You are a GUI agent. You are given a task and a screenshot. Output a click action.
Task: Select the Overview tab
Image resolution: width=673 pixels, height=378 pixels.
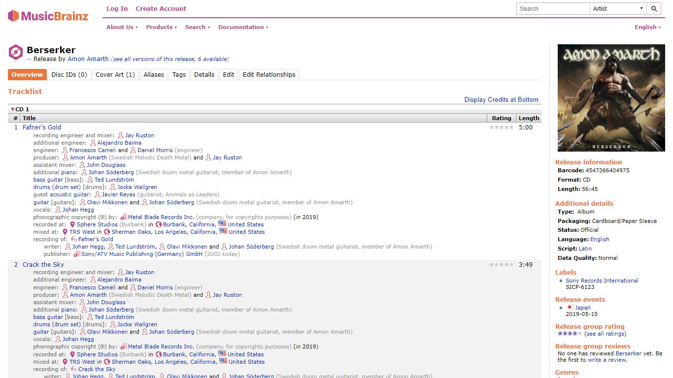(x=27, y=75)
